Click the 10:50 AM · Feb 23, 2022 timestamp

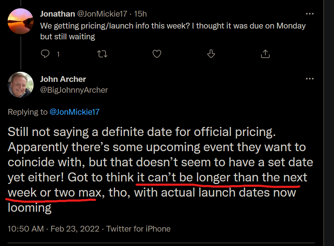point(53,229)
